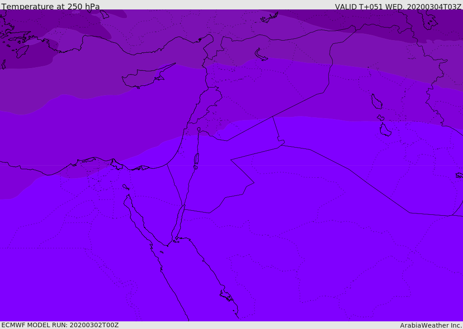Pick the Red Sea islands off Saudi coast
Viewport: 463px width, 329px height.
(x=226, y=296)
